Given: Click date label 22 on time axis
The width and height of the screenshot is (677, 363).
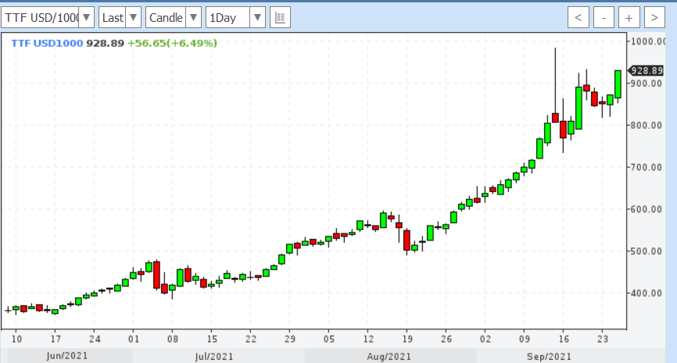Looking at the screenshot, I should click(251, 340).
